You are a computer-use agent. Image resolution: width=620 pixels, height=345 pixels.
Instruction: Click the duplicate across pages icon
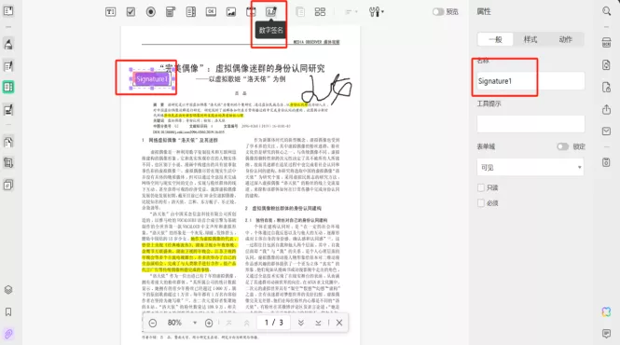pyautogui.click(x=300, y=12)
